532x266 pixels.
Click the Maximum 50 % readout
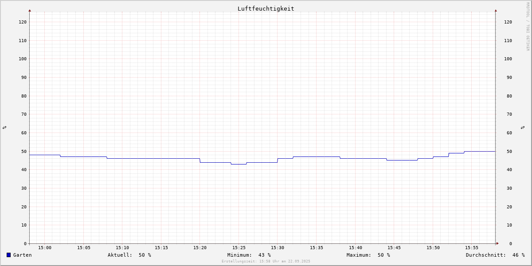click(368, 255)
